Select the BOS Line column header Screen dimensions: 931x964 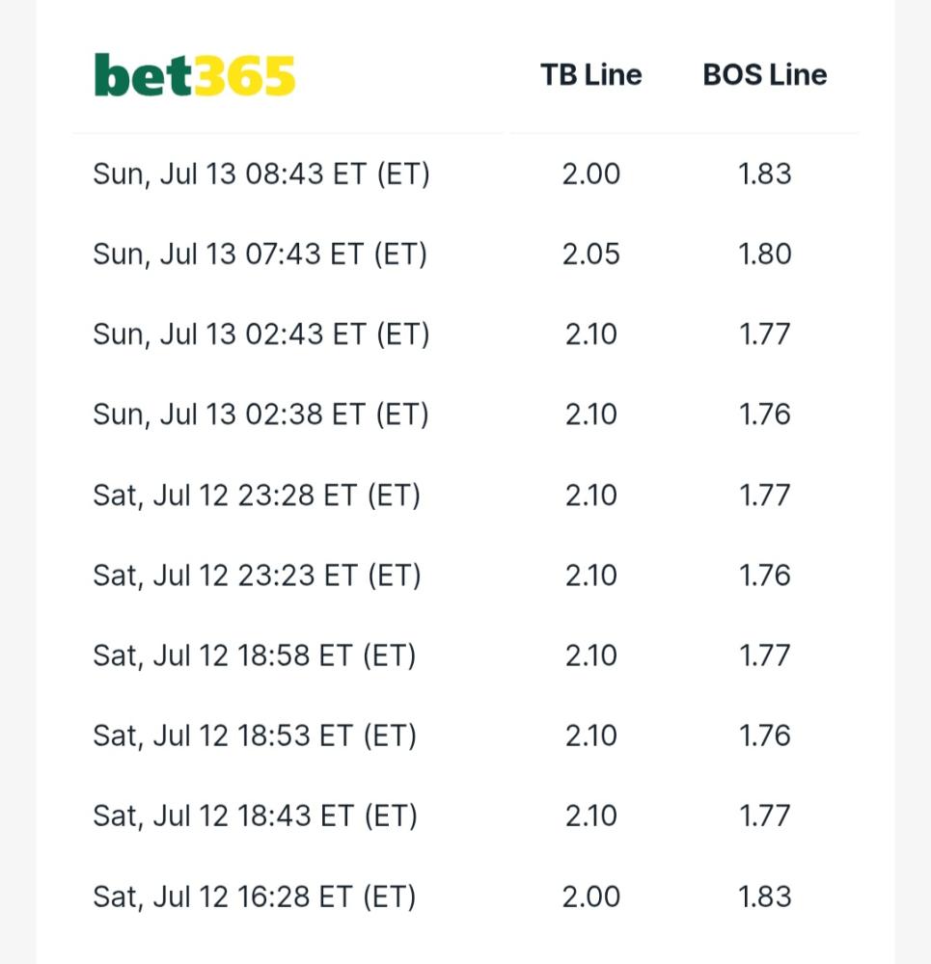(764, 75)
